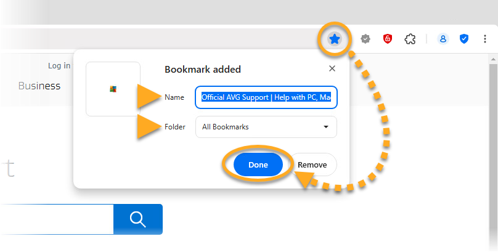
Task: Open Chrome's three-dot menu
Action: [485, 39]
